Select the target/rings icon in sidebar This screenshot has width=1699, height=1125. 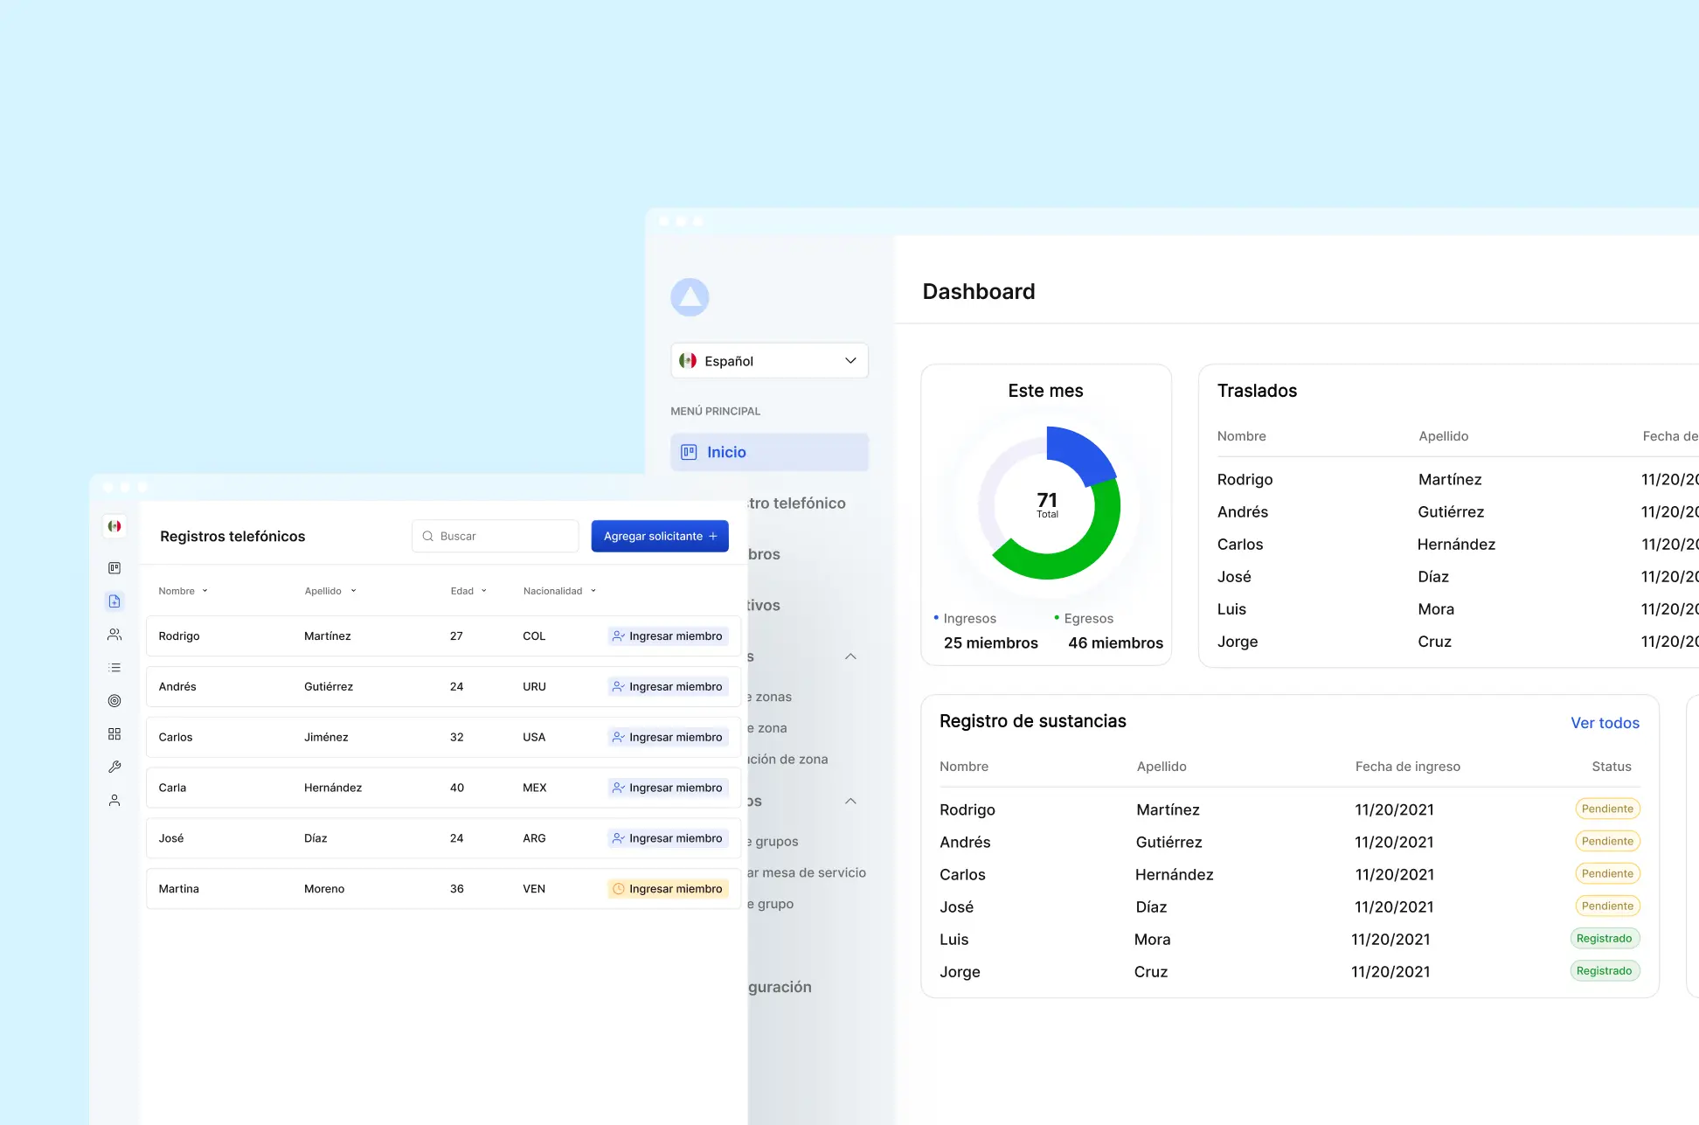point(114,700)
